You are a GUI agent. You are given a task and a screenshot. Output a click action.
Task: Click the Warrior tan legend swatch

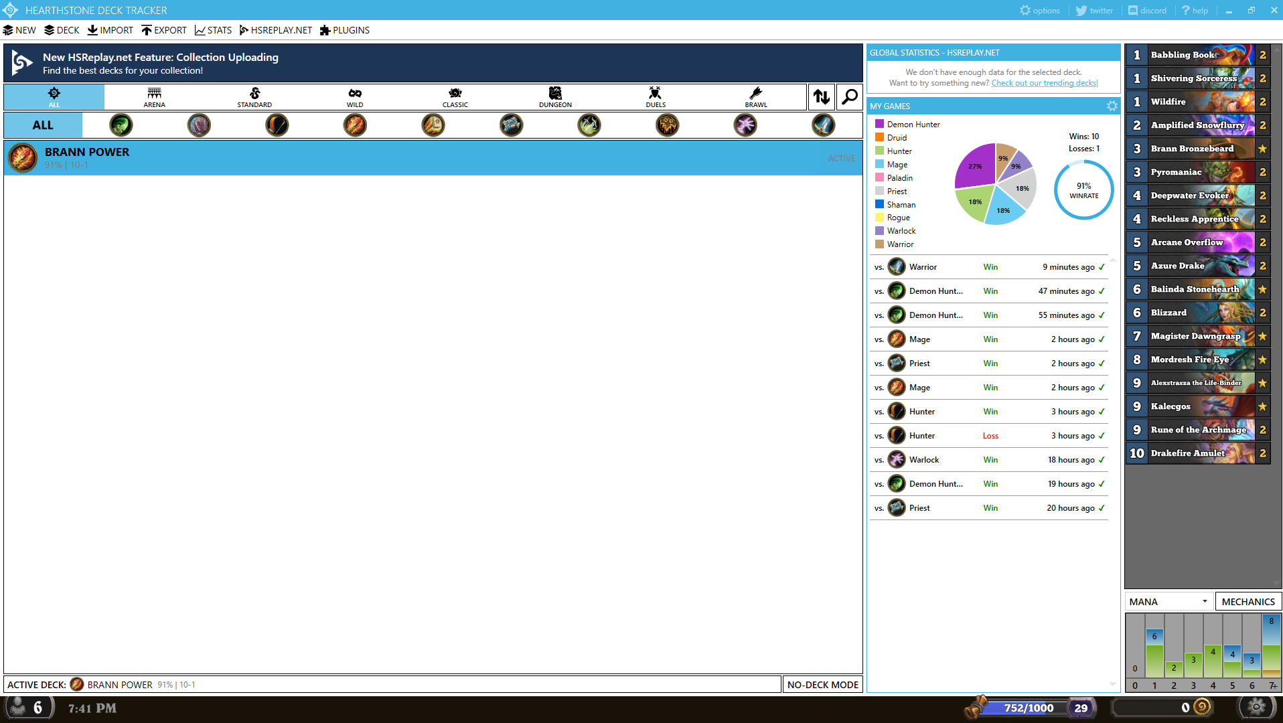click(879, 244)
